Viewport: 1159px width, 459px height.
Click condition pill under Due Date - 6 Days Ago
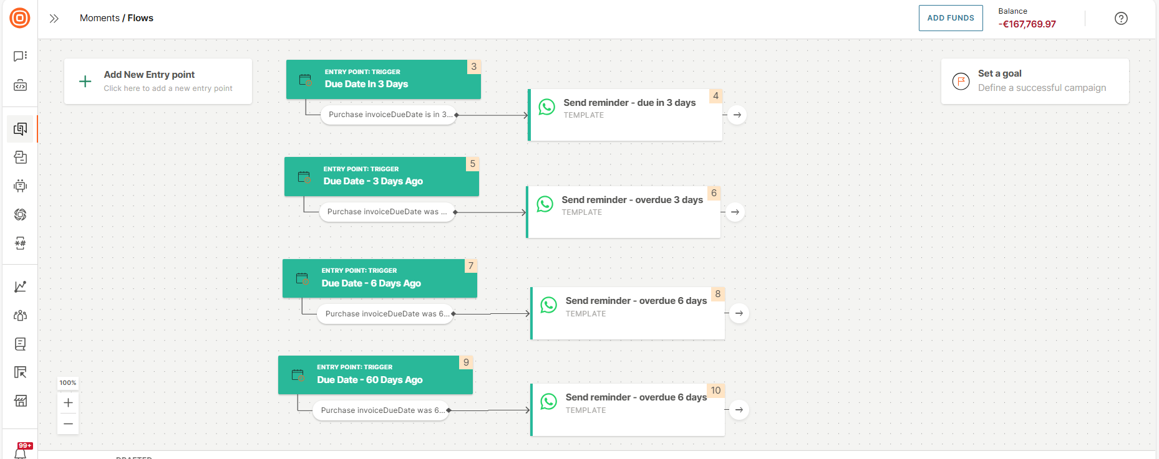coord(385,314)
